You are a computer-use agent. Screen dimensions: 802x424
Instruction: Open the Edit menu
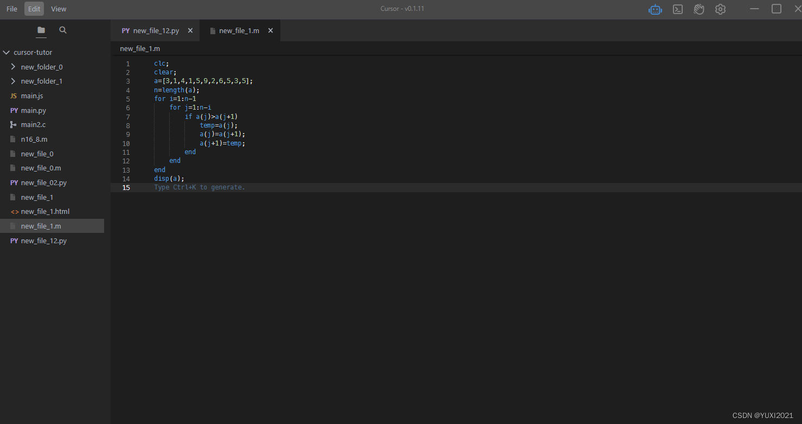(x=34, y=9)
